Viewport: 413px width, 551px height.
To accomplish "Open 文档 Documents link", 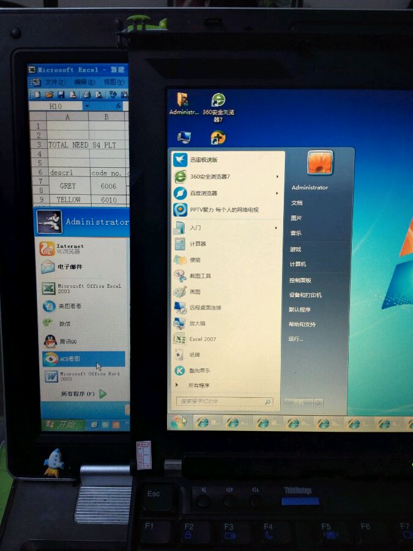I will pyautogui.click(x=297, y=203).
